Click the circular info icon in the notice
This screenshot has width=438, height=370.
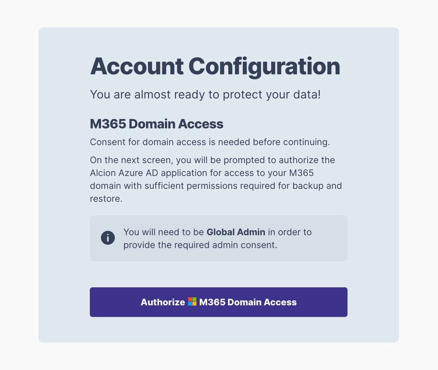click(108, 238)
